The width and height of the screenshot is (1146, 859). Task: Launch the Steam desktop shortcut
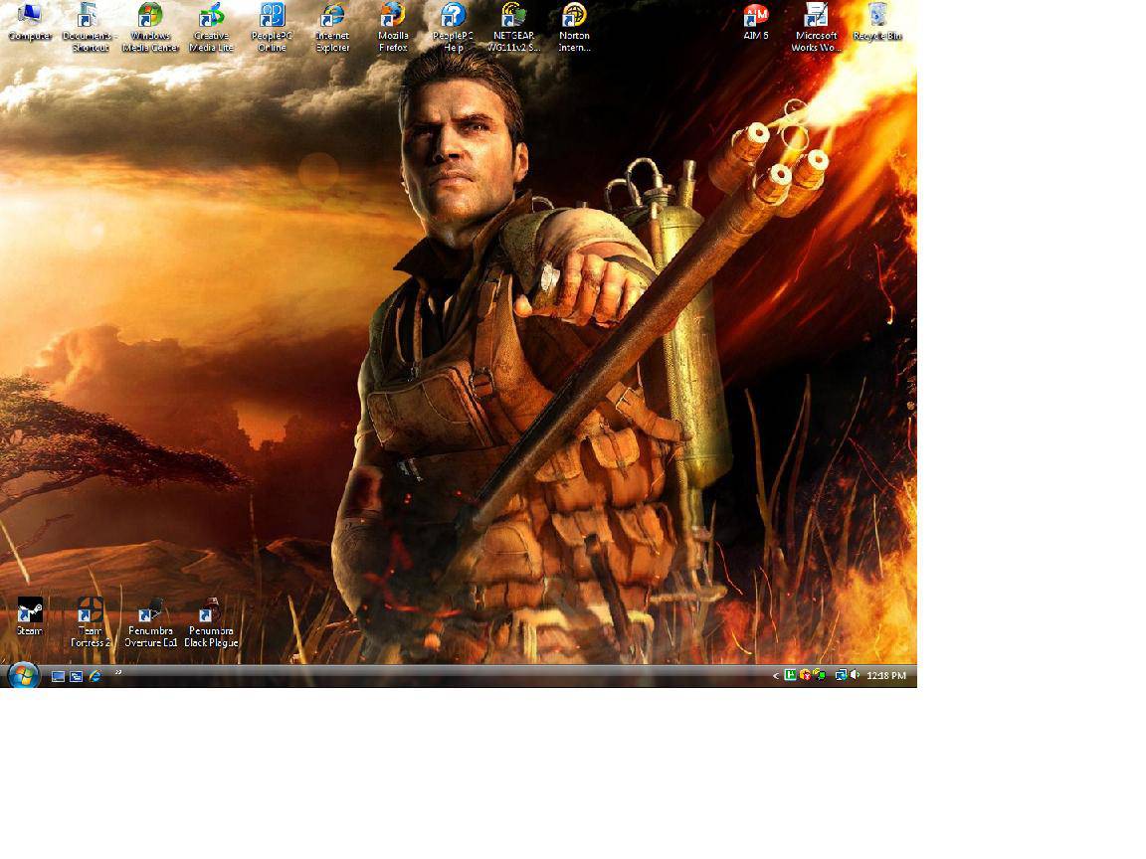tap(29, 616)
